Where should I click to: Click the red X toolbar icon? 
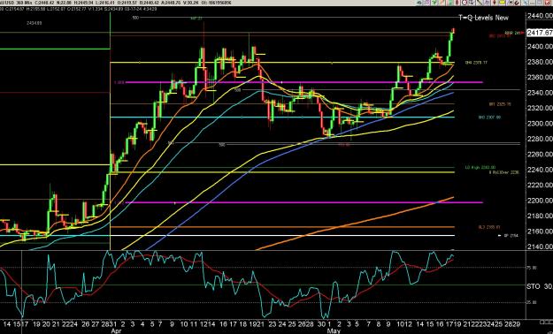(x=547, y=3)
